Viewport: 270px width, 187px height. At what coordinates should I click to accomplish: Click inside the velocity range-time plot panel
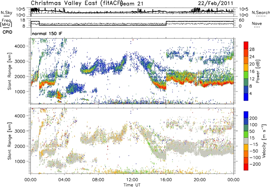[x=132, y=141]
